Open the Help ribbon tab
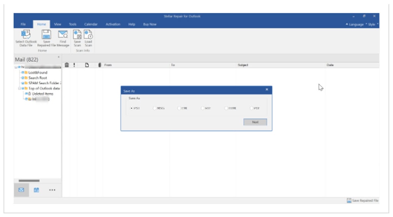The width and height of the screenshot is (393, 217). point(132,24)
